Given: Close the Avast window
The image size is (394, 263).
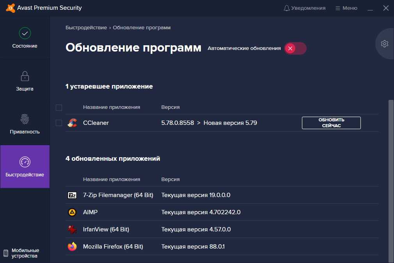Looking at the screenshot, I should (x=386, y=8).
